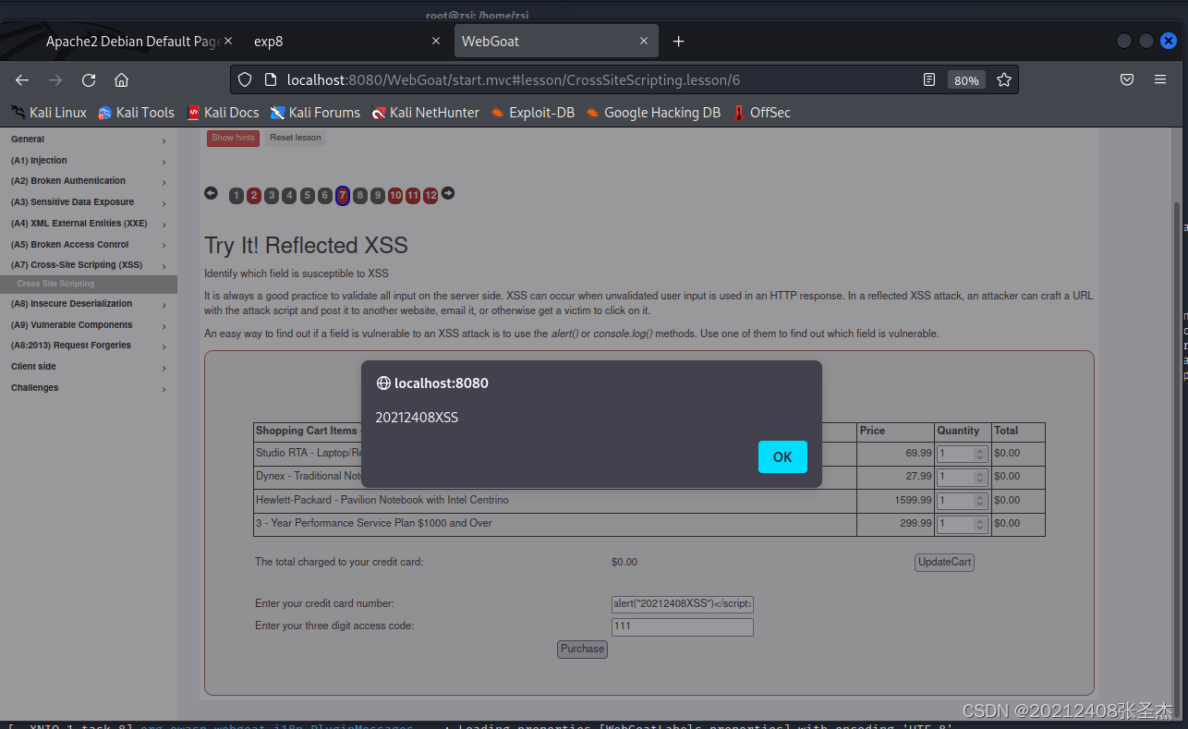
Task: Go to lesson page 1
Action: coord(236,195)
